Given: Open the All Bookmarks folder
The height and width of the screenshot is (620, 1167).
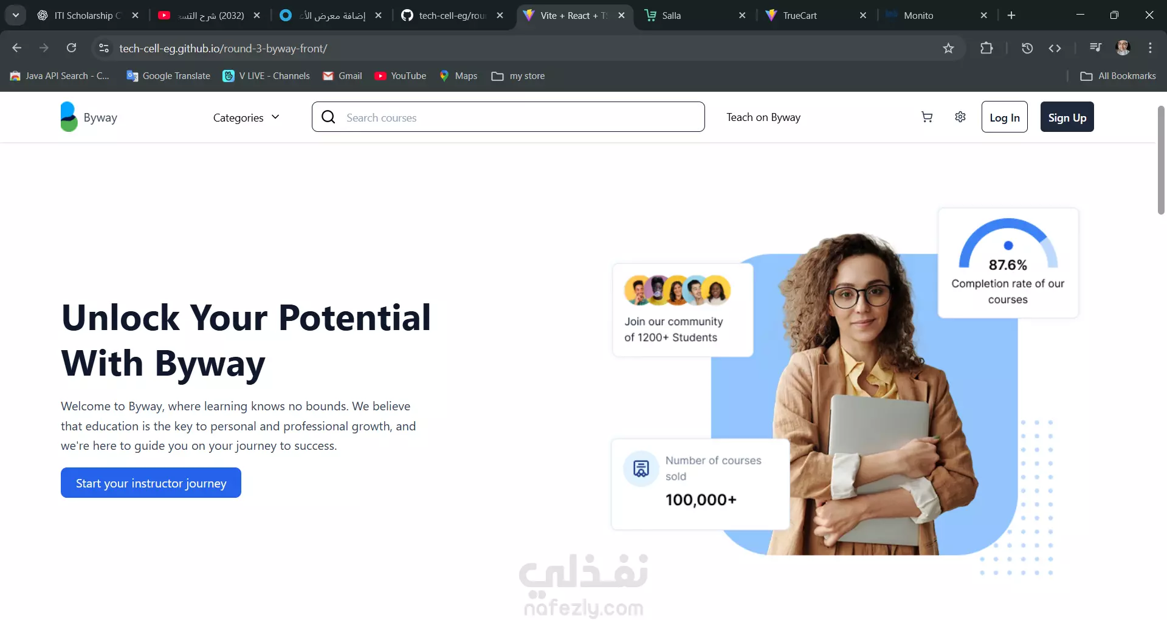Looking at the screenshot, I should (1118, 76).
